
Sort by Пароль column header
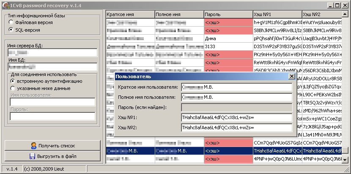point(228,14)
